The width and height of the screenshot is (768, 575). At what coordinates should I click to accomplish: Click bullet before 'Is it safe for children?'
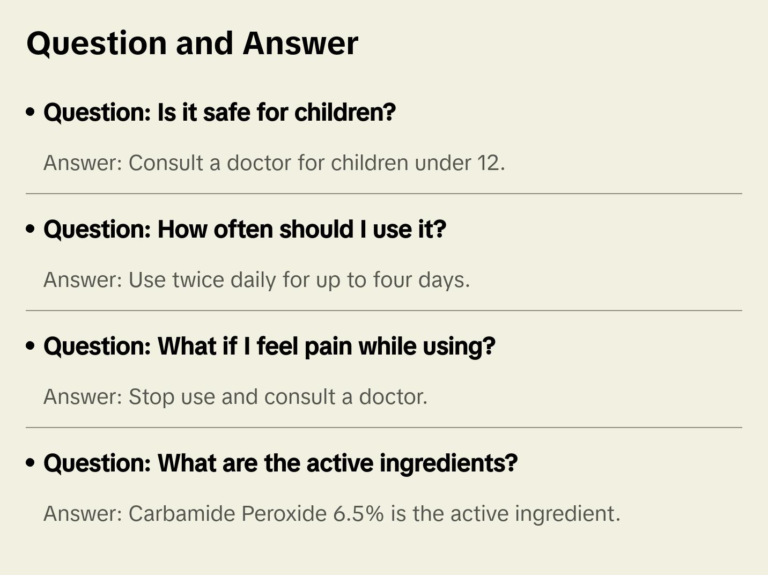[x=31, y=113]
